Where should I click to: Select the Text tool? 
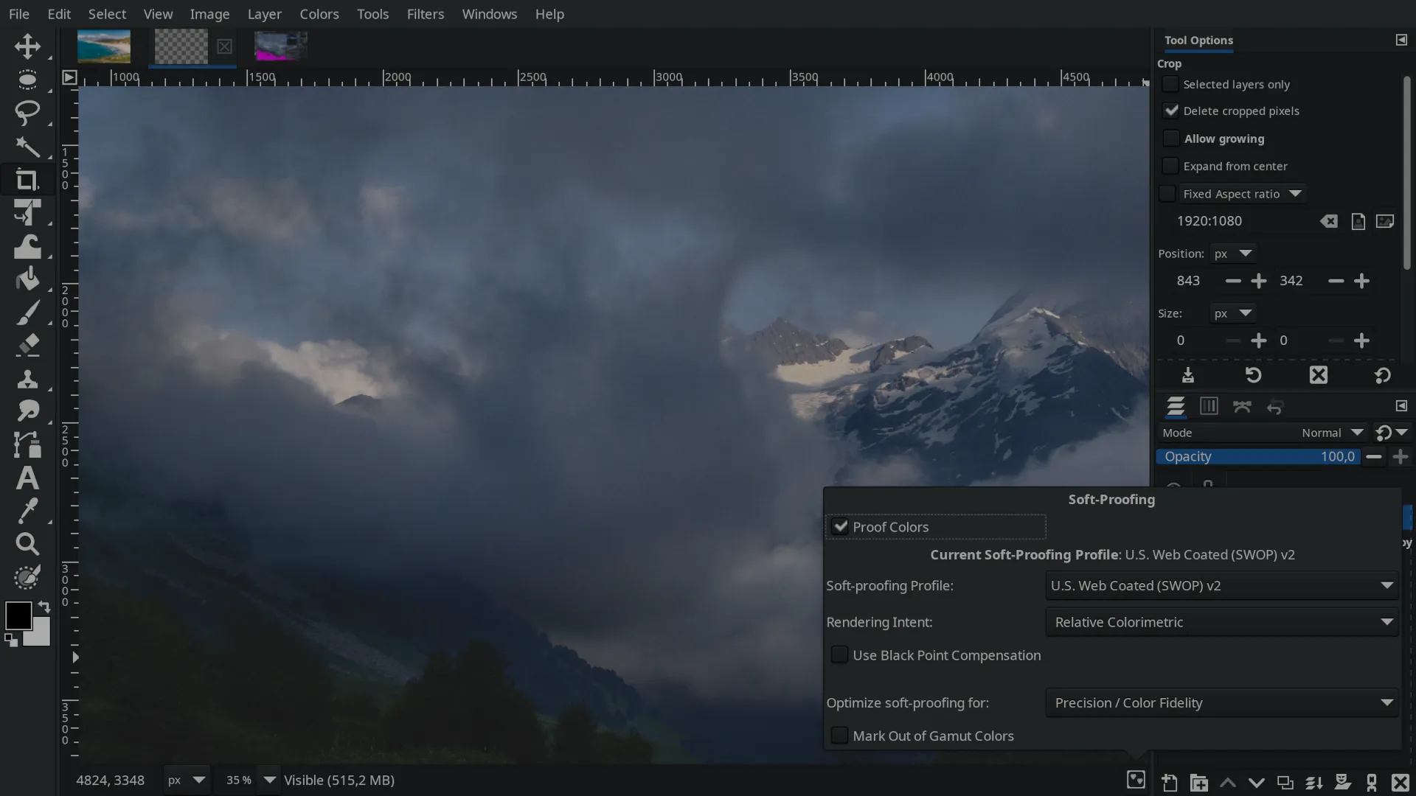(x=27, y=477)
